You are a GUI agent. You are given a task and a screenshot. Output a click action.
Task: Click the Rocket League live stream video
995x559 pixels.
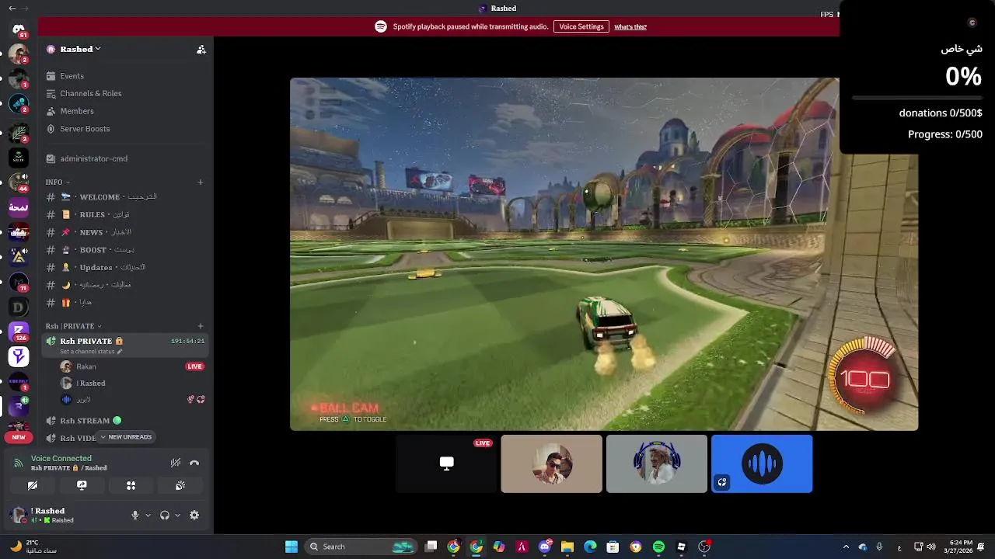604,254
